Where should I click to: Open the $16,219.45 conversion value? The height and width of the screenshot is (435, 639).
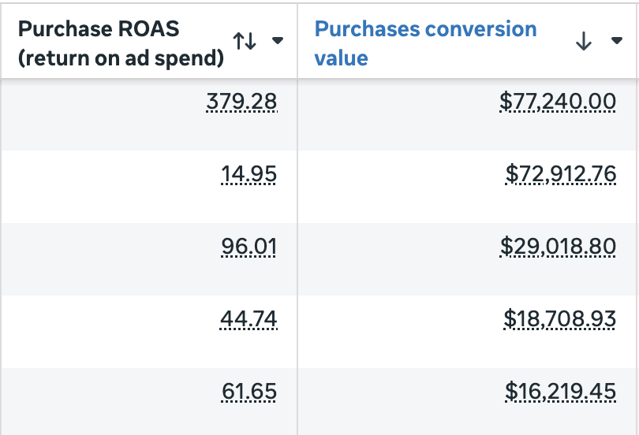coord(560,392)
